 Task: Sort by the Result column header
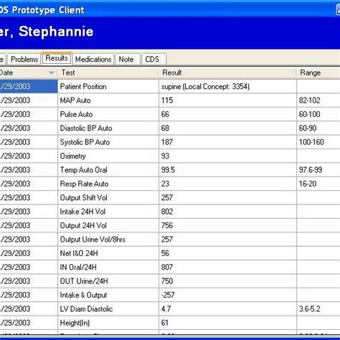pyautogui.click(x=227, y=72)
